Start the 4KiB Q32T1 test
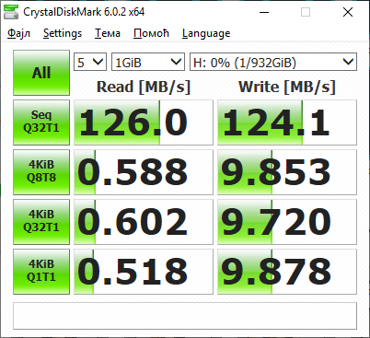This screenshot has width=370, height=338. (41, 222)
